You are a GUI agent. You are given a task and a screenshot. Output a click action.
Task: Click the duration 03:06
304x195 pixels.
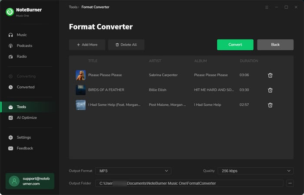tap(244, 75)
